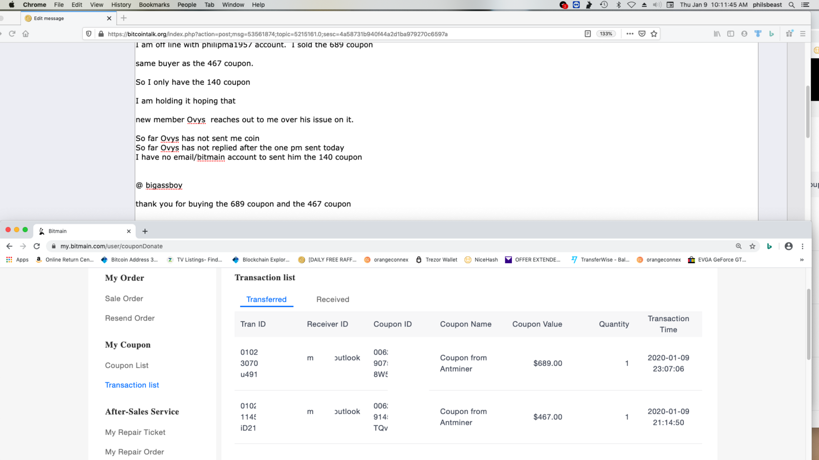Open the Firefox hamburger menu
Image resolution: width=819 pixels, height=460 pixels.
tap(803, 34)
